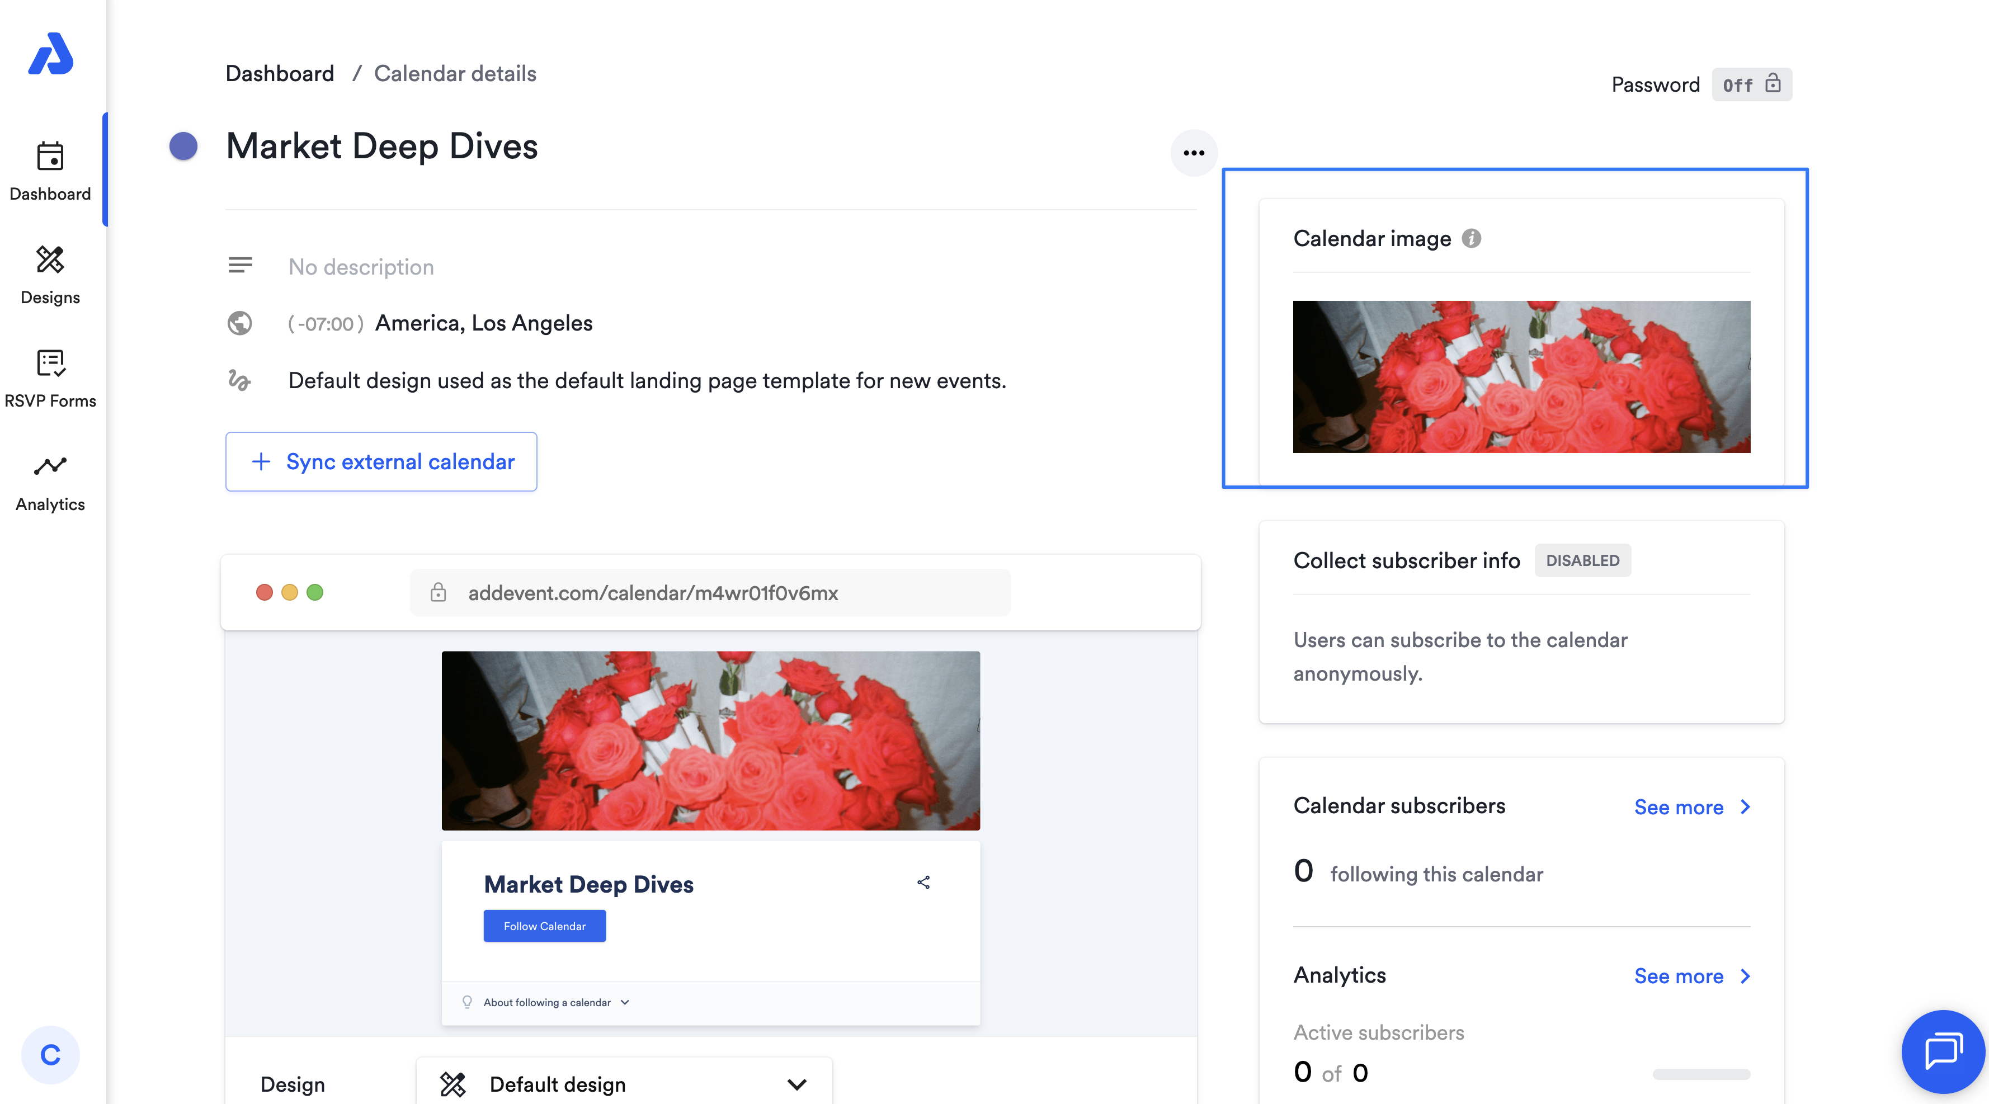Click the purple calendar color dot
This screenshot has width=1989, height=1104.
(184, 146)
